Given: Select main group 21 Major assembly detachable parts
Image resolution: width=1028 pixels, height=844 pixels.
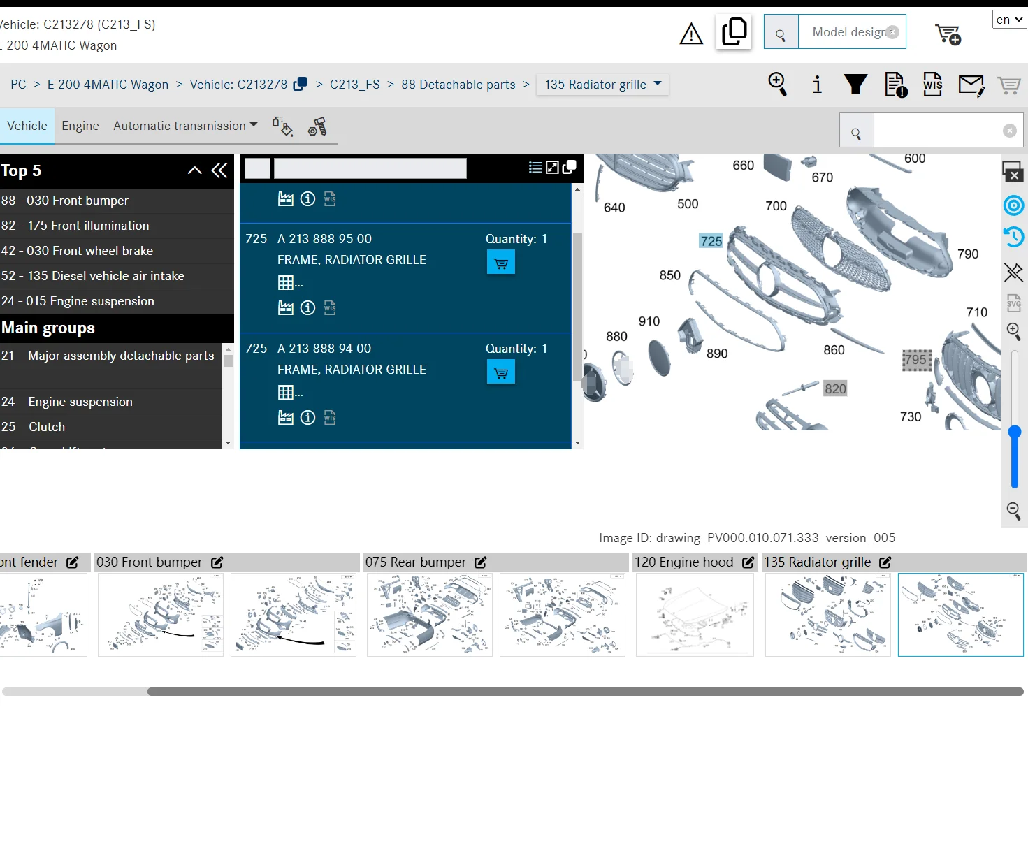Looking at the screenshot, I should tap(111, 365).
